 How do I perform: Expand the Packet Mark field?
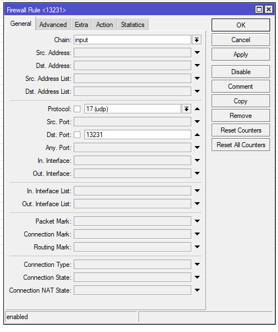click(x=197, y=221)
